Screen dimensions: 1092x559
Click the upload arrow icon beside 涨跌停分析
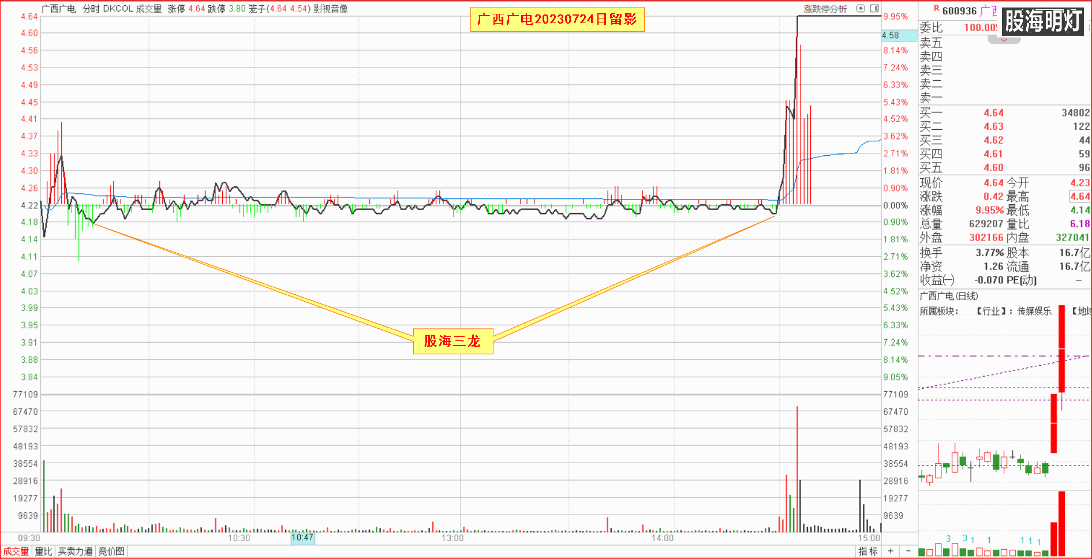(x=861, y=9)
